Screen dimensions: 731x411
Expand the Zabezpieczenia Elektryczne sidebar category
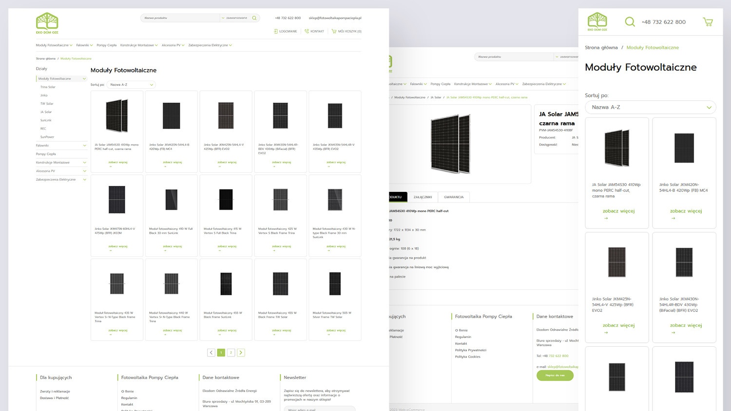click(x=84, y=180)
